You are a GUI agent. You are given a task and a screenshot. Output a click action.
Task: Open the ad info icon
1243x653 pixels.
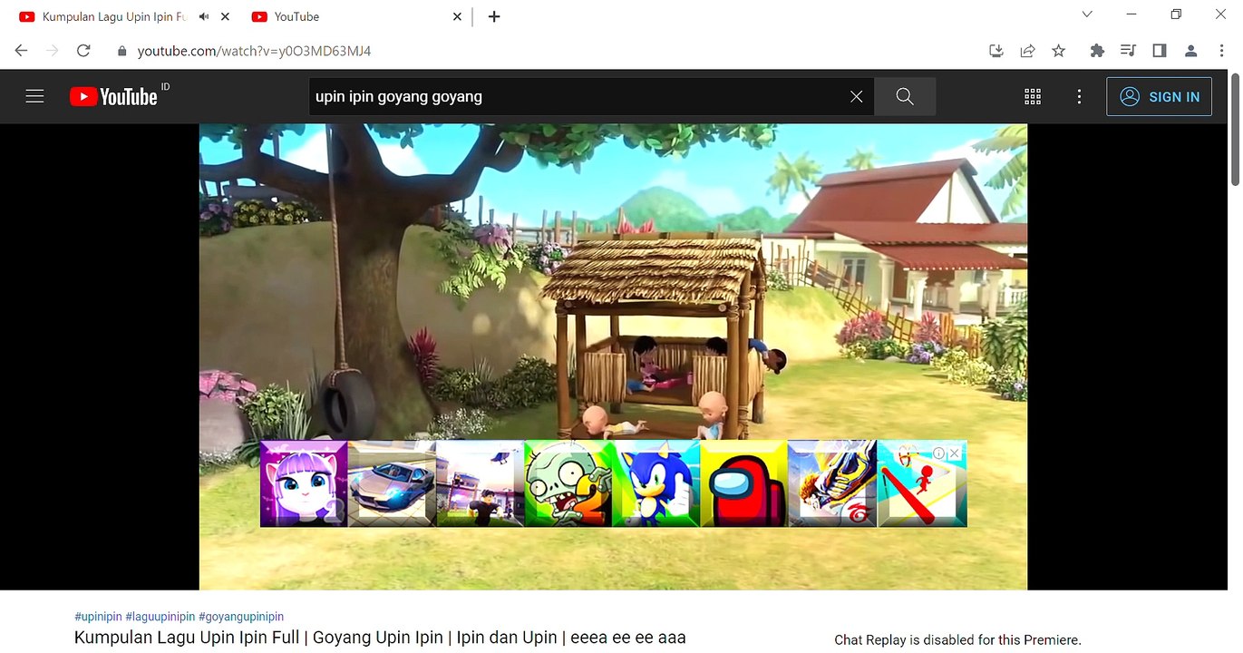(939, 453)
